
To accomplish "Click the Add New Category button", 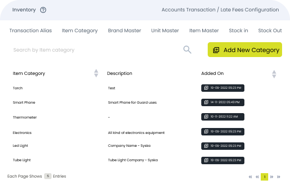I will pos(245,50).
